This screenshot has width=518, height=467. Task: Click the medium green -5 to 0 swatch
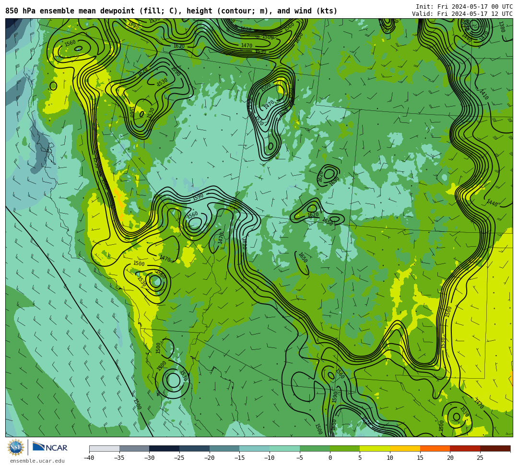tap(315, 448)
